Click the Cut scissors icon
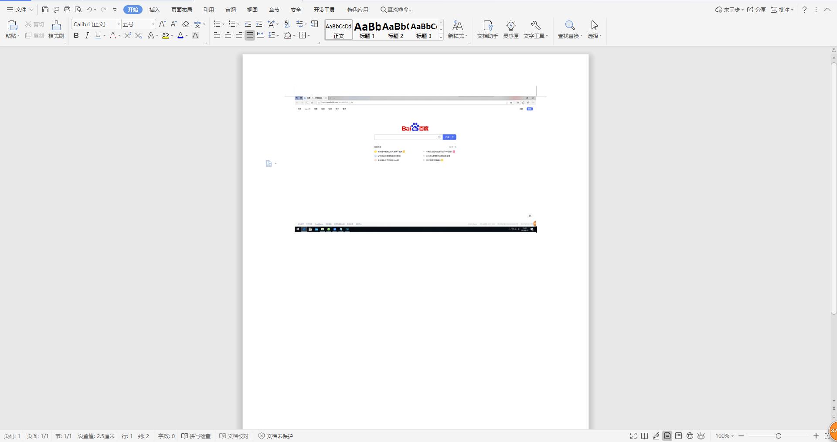 (x=28, y=24)
